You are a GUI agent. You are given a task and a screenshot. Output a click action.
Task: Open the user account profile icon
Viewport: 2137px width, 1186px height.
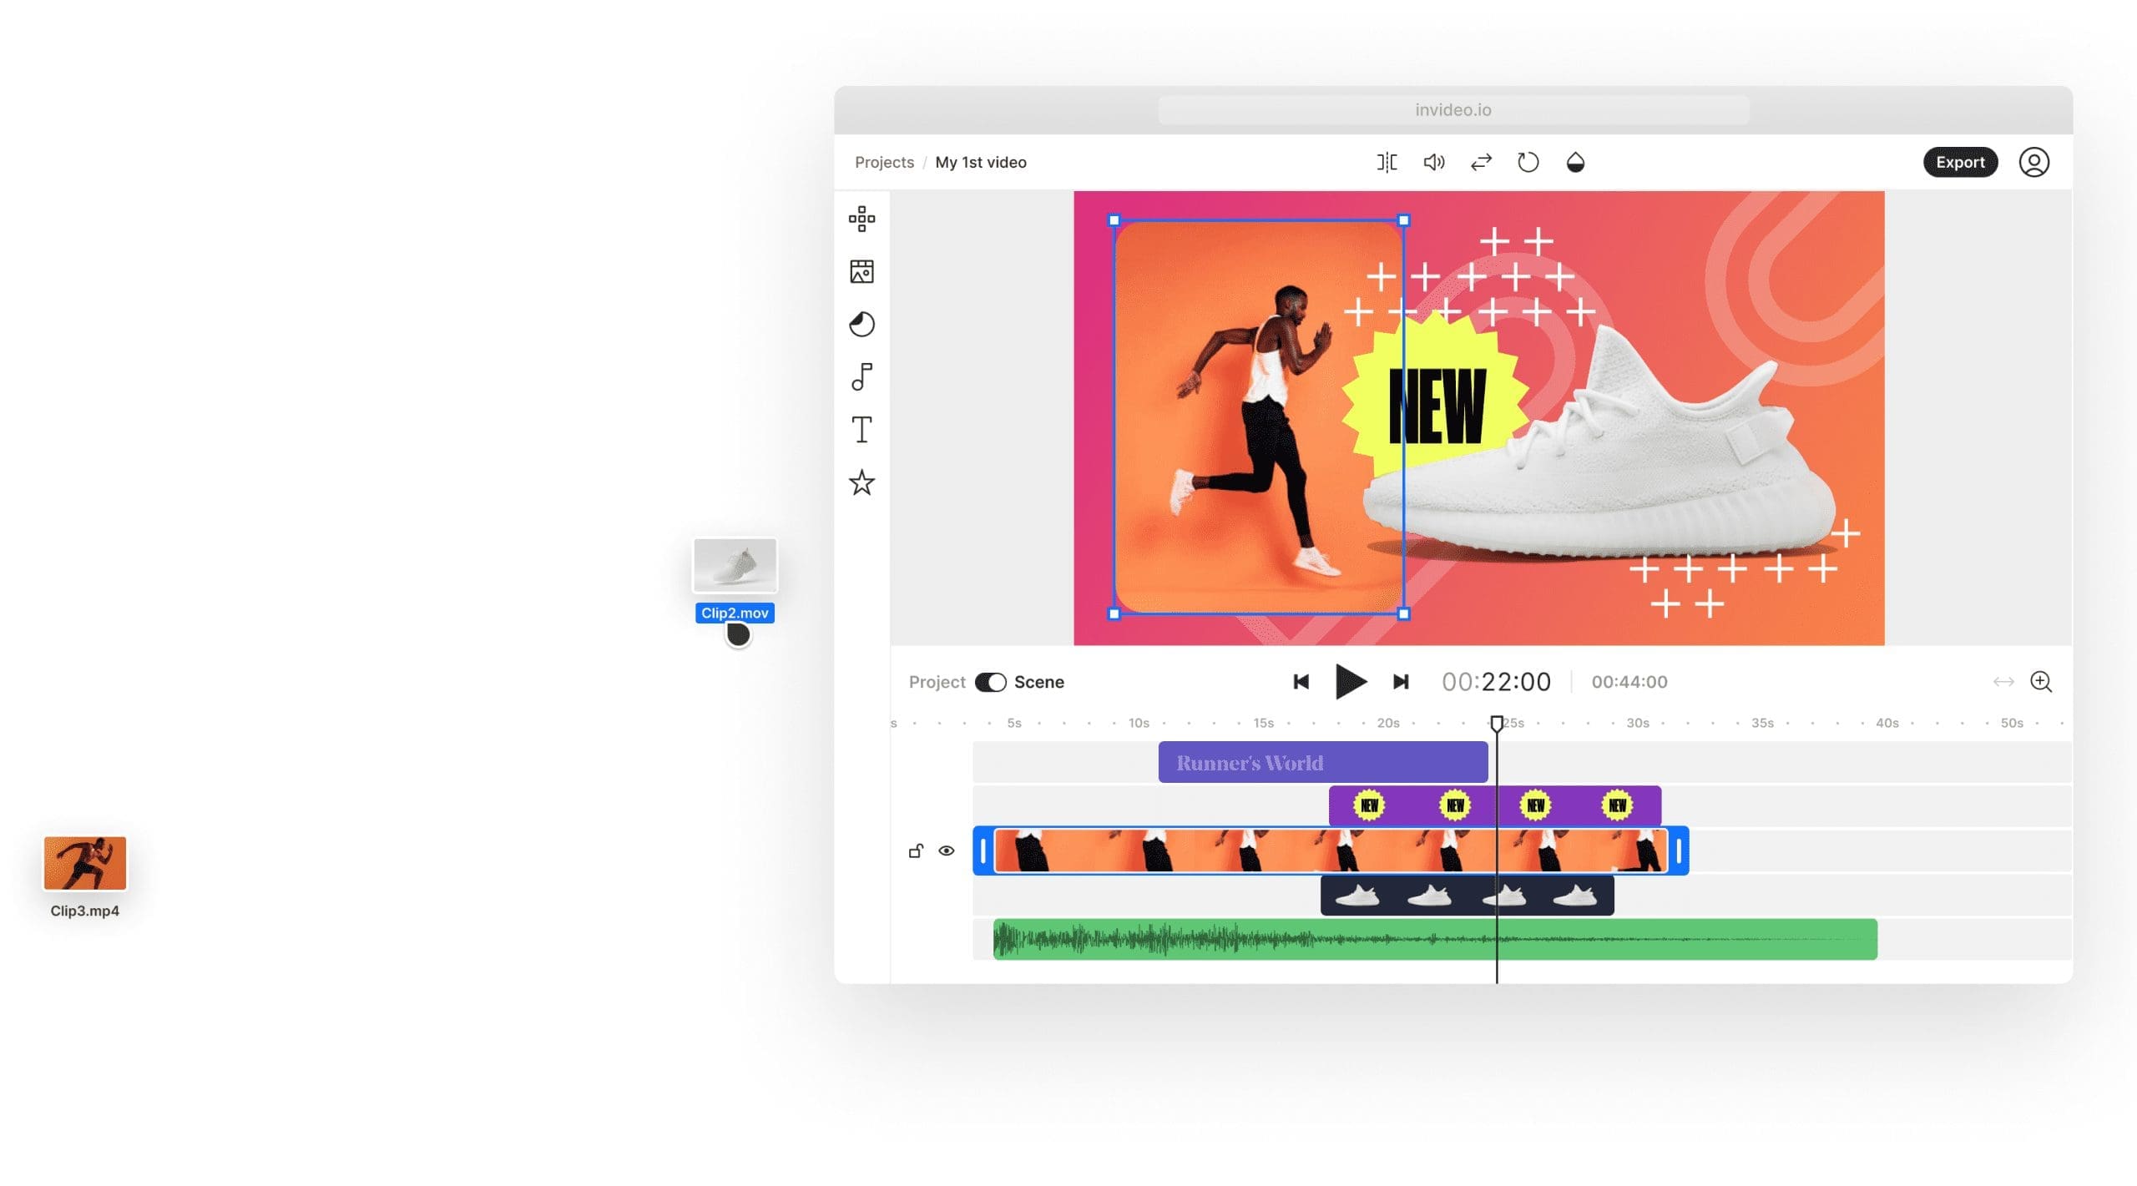pyautogui.click(x=2033, y=162)
